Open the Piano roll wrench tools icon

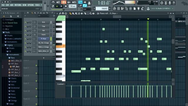[60, 14]
